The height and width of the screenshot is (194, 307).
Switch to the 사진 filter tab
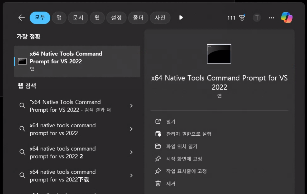point(160,18)
